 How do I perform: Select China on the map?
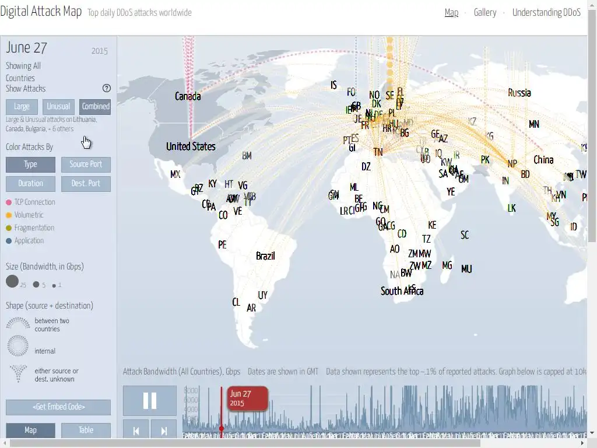point(543,160)
